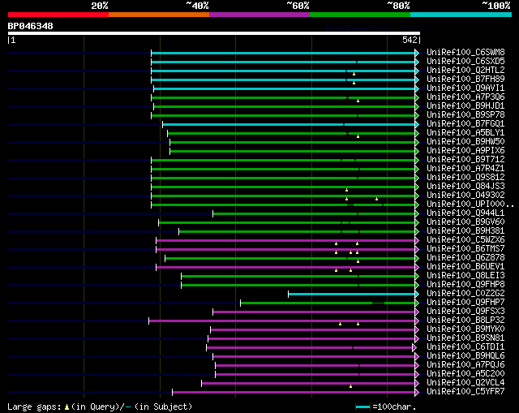
Task: Click the UniRef100_B9SP78 label
Action: click(x=465, y=115)
